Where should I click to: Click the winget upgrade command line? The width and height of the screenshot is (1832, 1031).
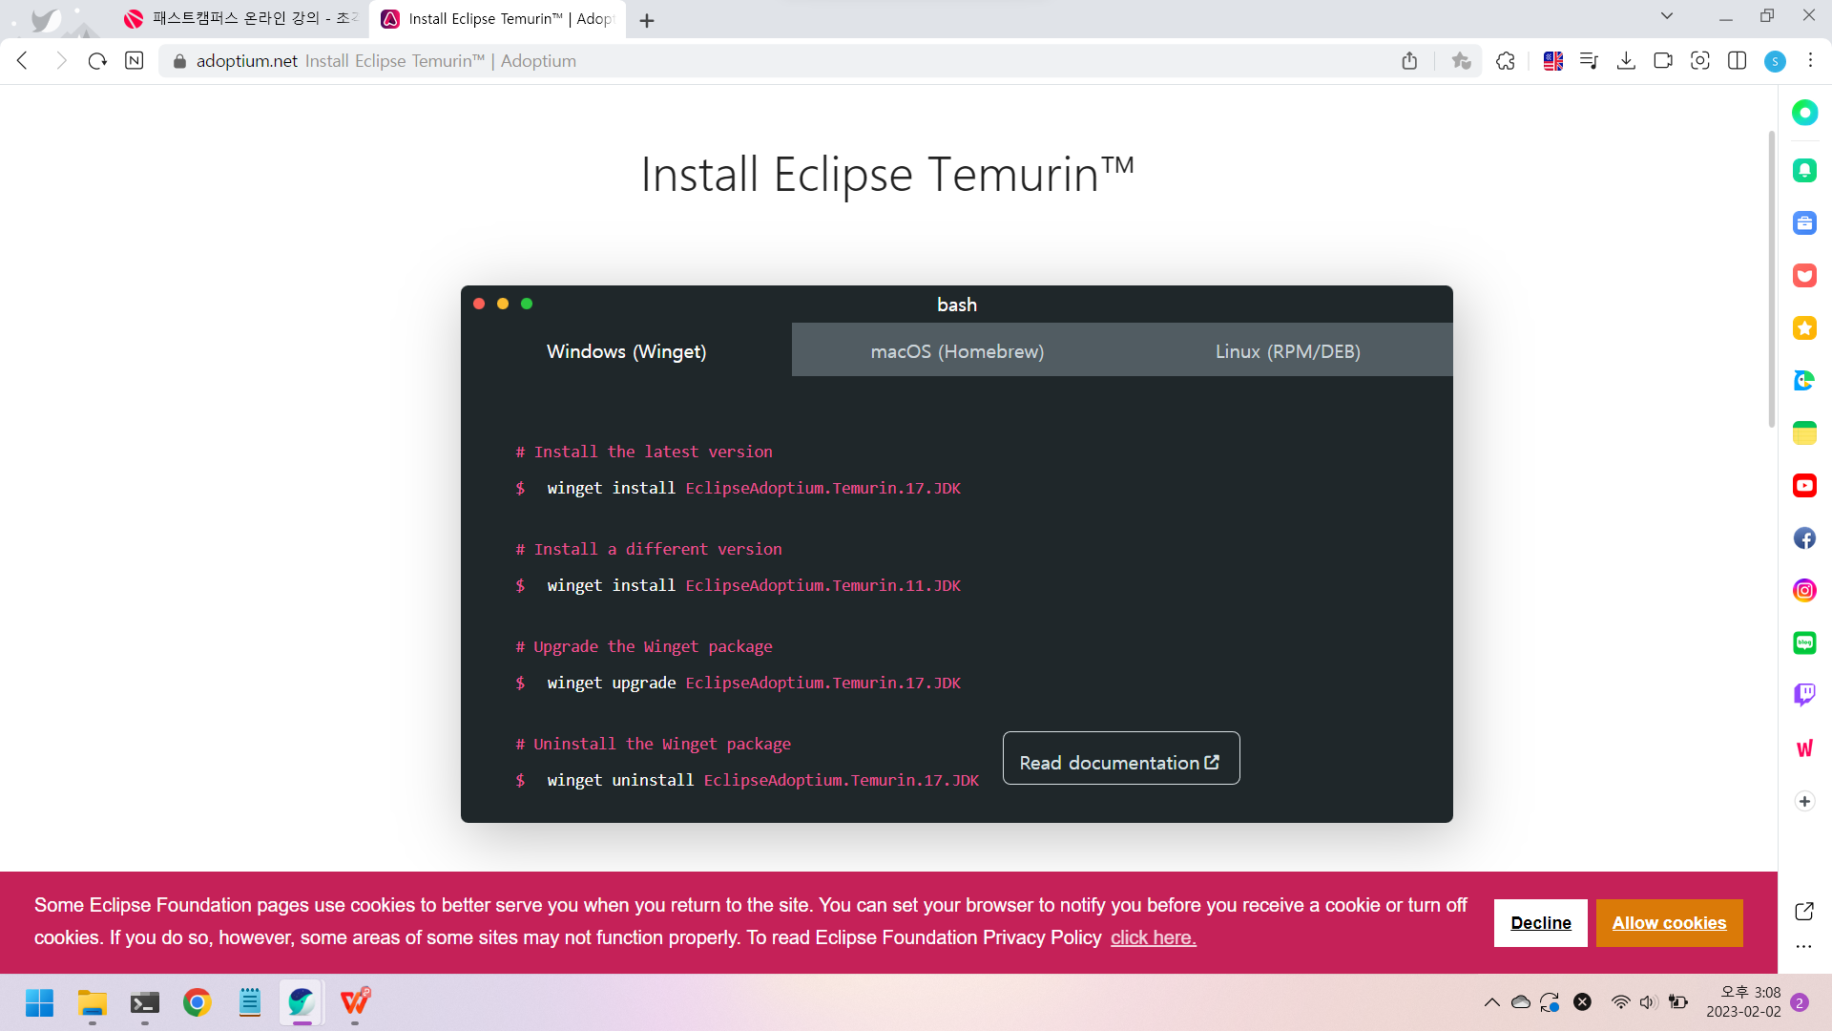click(754, 683)
